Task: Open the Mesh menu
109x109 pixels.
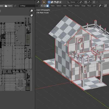Action: [70, 6]
